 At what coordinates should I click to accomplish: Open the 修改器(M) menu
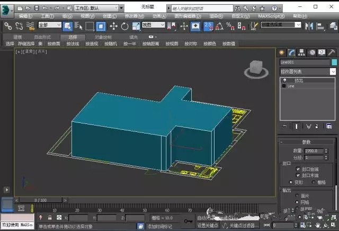[135, 16]
